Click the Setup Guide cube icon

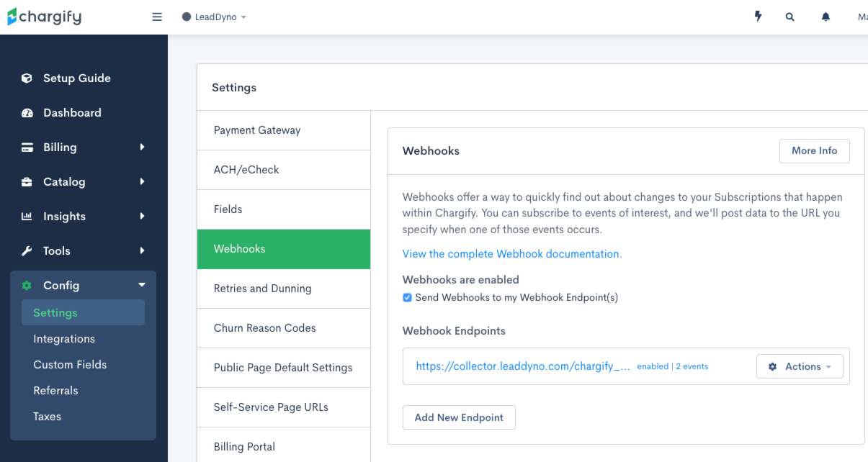[27, 78]
